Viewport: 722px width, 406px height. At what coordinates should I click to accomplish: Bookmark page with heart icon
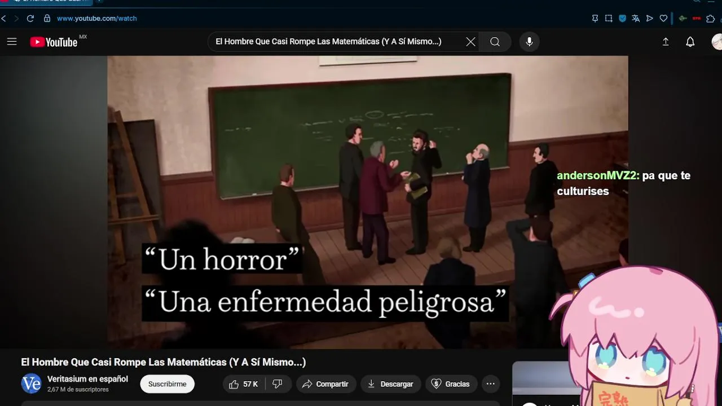663,19
